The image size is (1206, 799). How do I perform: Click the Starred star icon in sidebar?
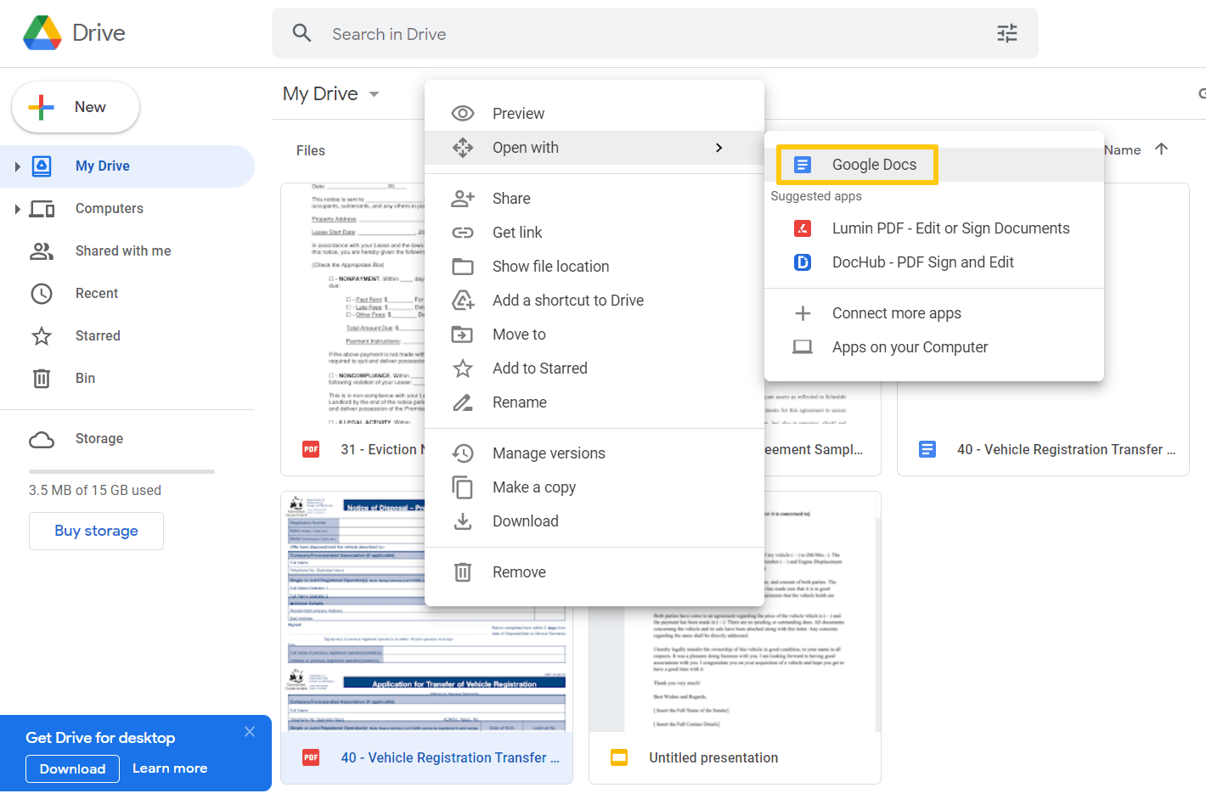pyautogui.click(x=42, y=336)
